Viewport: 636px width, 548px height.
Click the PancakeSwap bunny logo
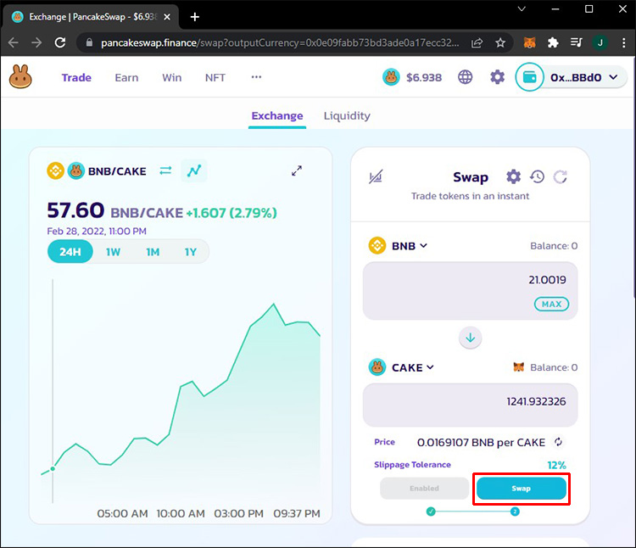click(20, 77)
